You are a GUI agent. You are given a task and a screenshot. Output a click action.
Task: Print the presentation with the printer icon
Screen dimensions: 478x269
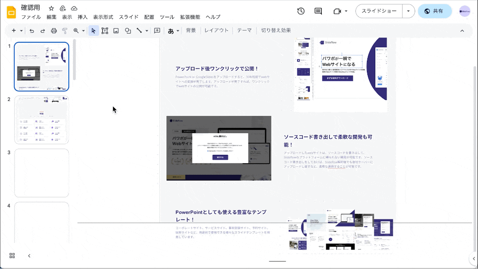pyautogui.click(x=54, y=31)
